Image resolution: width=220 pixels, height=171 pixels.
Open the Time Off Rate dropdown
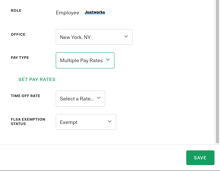click(80, 99)
